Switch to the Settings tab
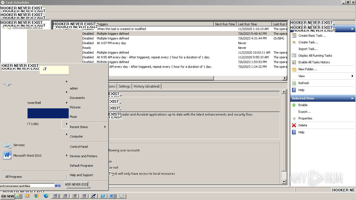356x200 pixels. tap(124, 86)
